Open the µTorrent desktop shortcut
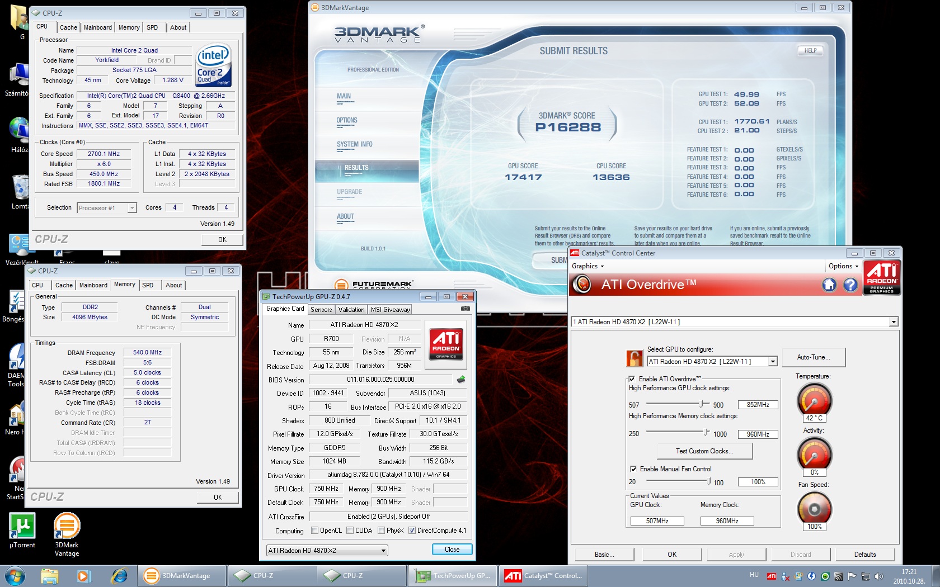 click(22, 531)
